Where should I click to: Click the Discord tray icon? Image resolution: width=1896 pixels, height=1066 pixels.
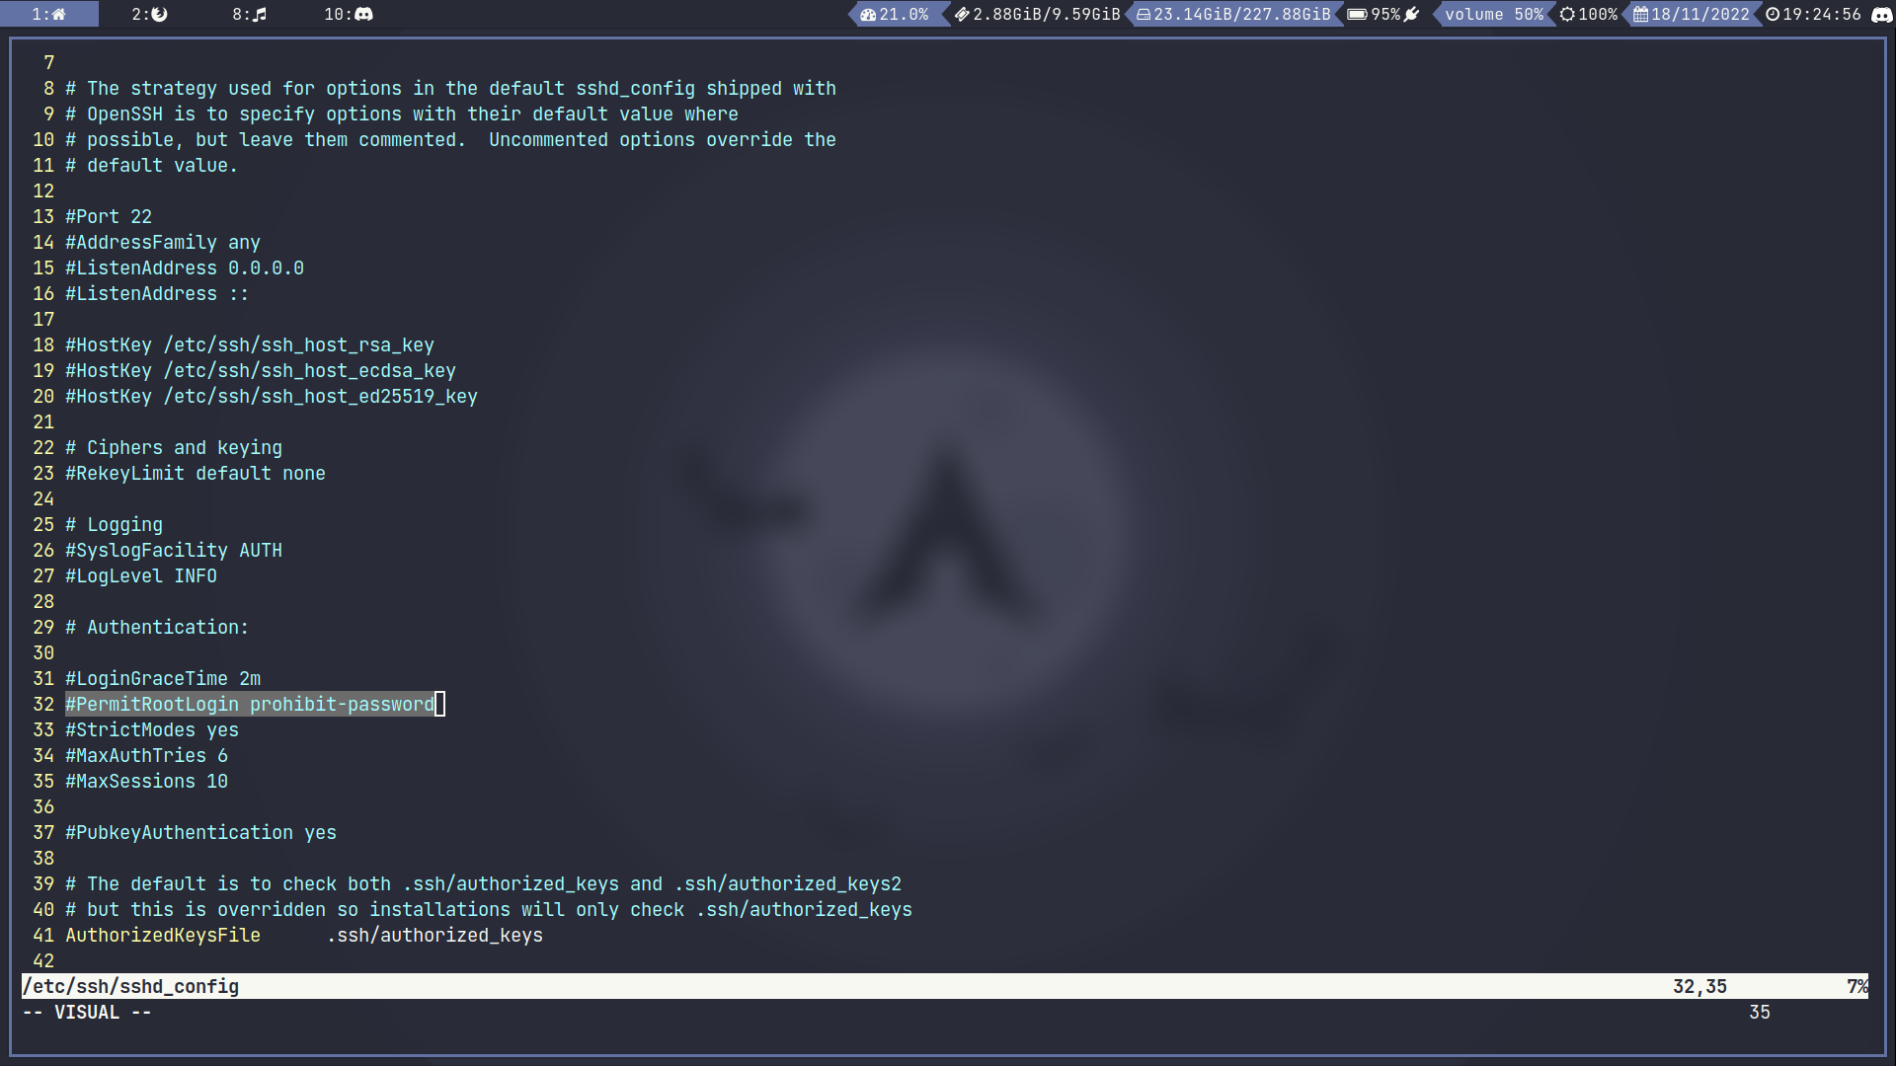1881,14
